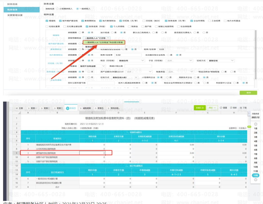Screen dimensions: 263x204
Task: Switch to 附表四 tab
Action: coord(71,108)
